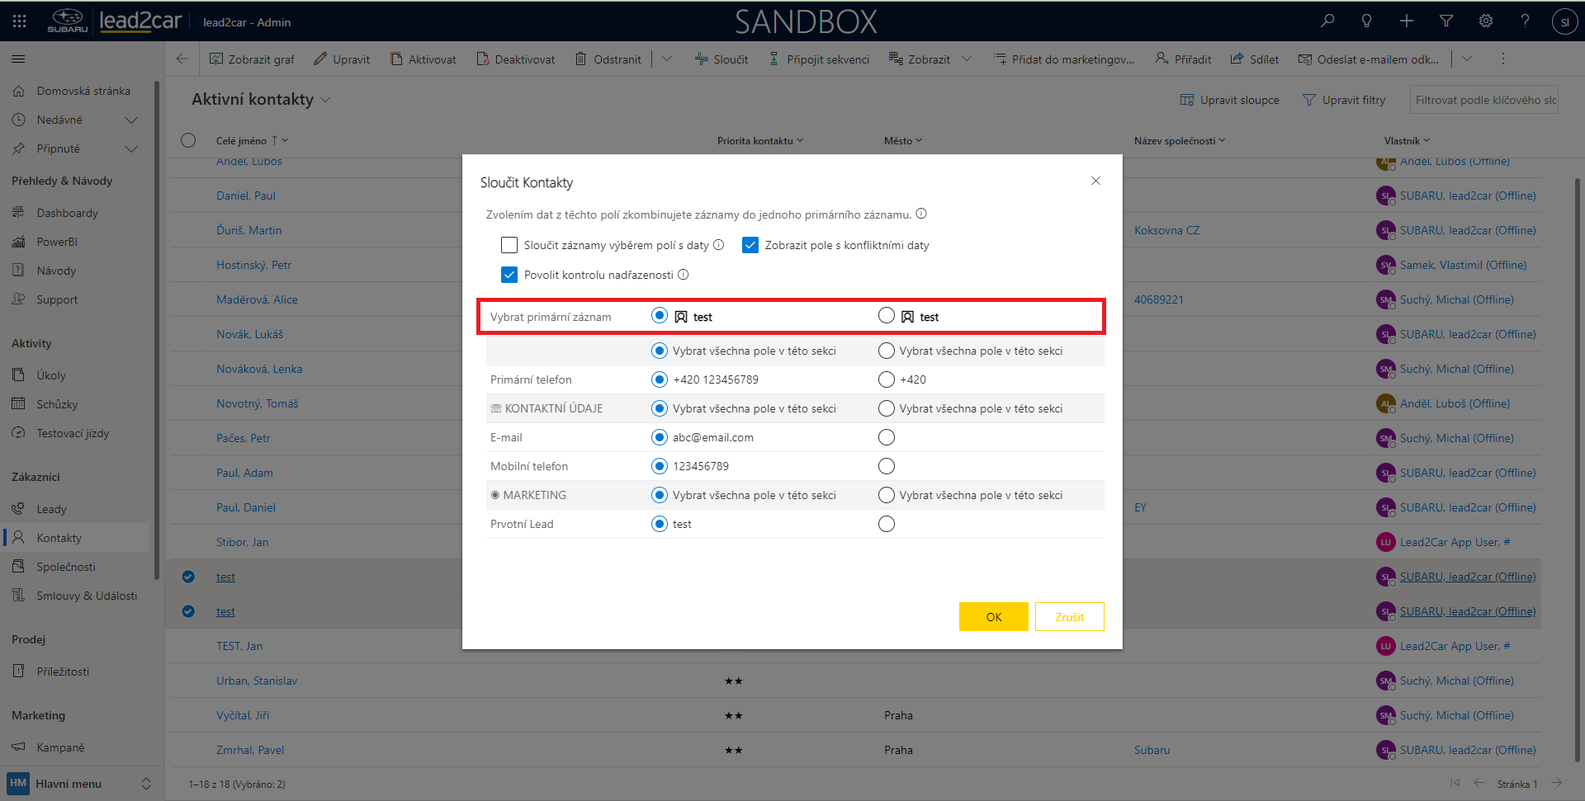Check 'Sloučit záznamy výběrem polí s daty'
This screenshot has height=801, width=1585.
pyautogui.click(x=509, y=245)
